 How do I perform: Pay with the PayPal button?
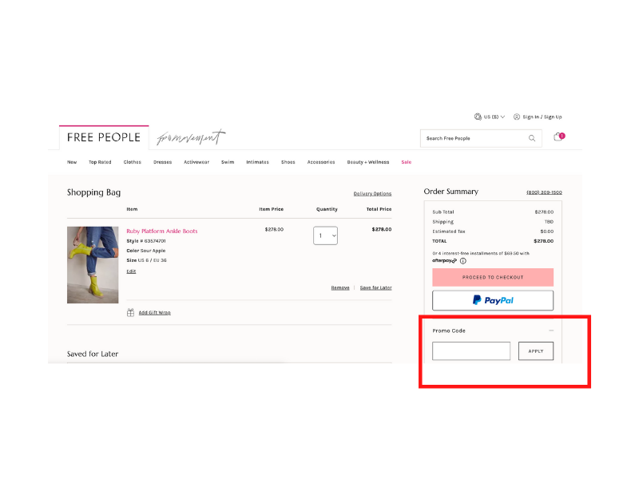click(x=493, y=301)
